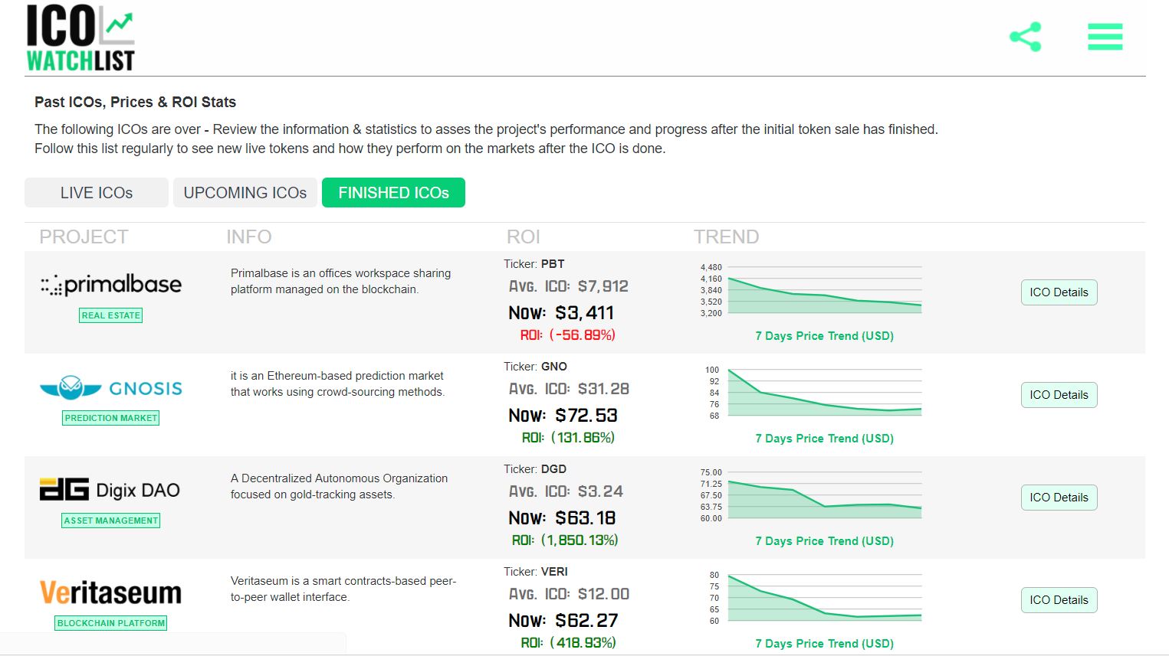
Task: Click the 'Ticker: GNO' text
Action: click(535, 367)
